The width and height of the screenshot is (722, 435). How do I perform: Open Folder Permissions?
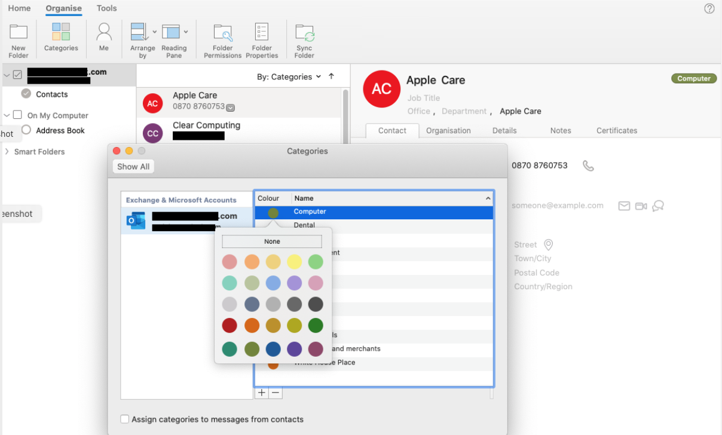tap(223, 41)
